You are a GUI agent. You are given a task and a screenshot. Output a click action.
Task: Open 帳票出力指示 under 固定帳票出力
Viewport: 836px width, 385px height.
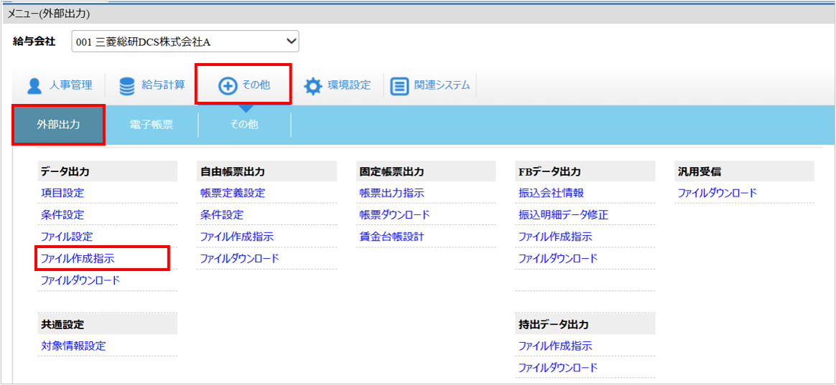pos(392,193)
